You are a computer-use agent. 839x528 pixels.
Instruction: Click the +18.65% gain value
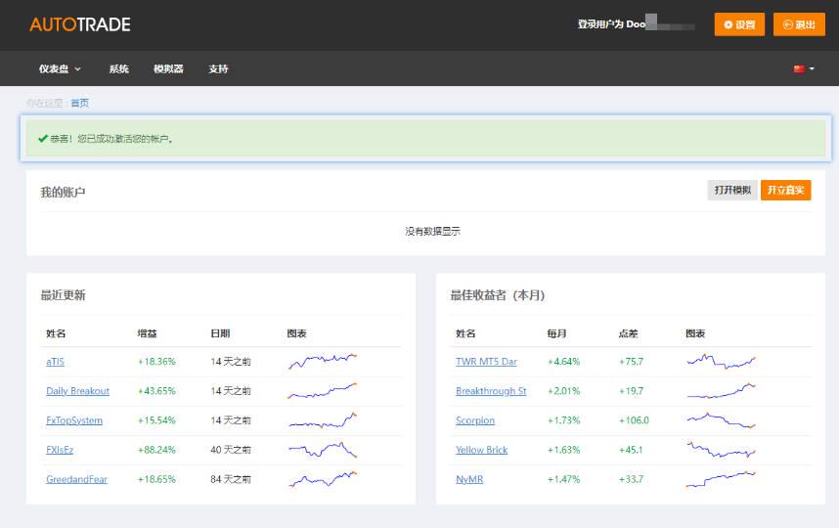(x=156, y=479)
